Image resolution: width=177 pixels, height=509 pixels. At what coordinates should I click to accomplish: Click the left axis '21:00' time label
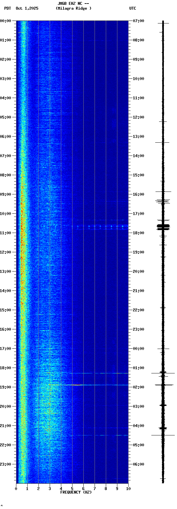[x=5, y=426]
